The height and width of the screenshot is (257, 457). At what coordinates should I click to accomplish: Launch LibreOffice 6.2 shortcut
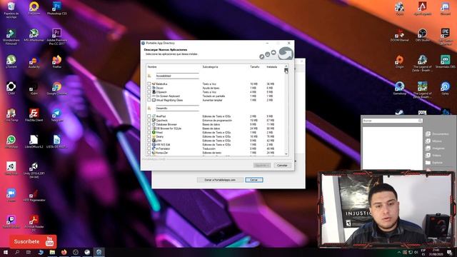click(34, 141)
